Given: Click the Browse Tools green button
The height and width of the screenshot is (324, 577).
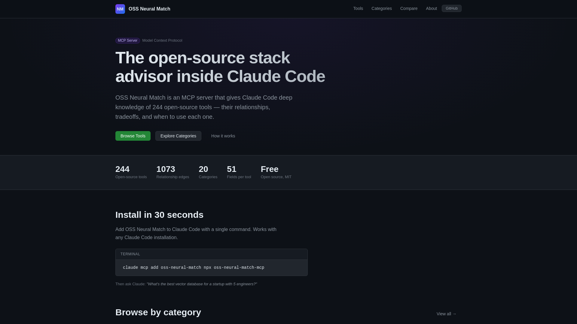Looking at the screenshot, I should pyautogui.click(x=133, y=136).
